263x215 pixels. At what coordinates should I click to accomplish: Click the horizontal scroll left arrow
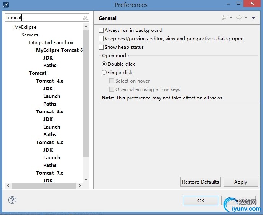pyautogui.click(x=8, y=185)
